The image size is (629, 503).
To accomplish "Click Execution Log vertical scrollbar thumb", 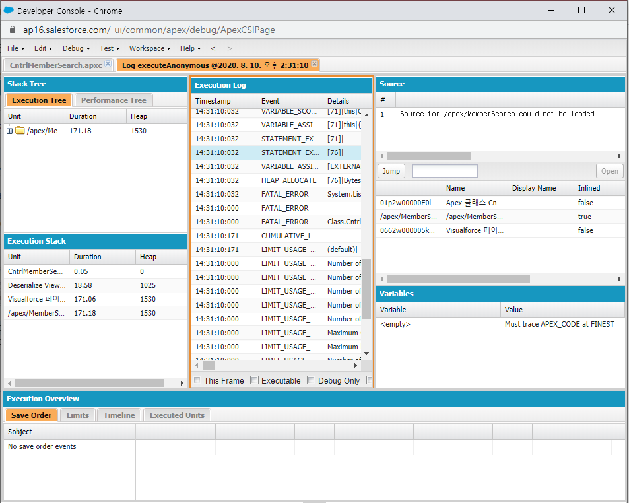I will [366, 289].
